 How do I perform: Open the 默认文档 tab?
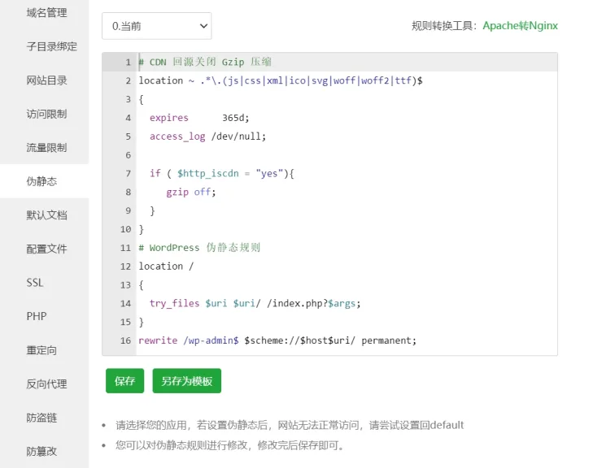(x=46, y=215)
